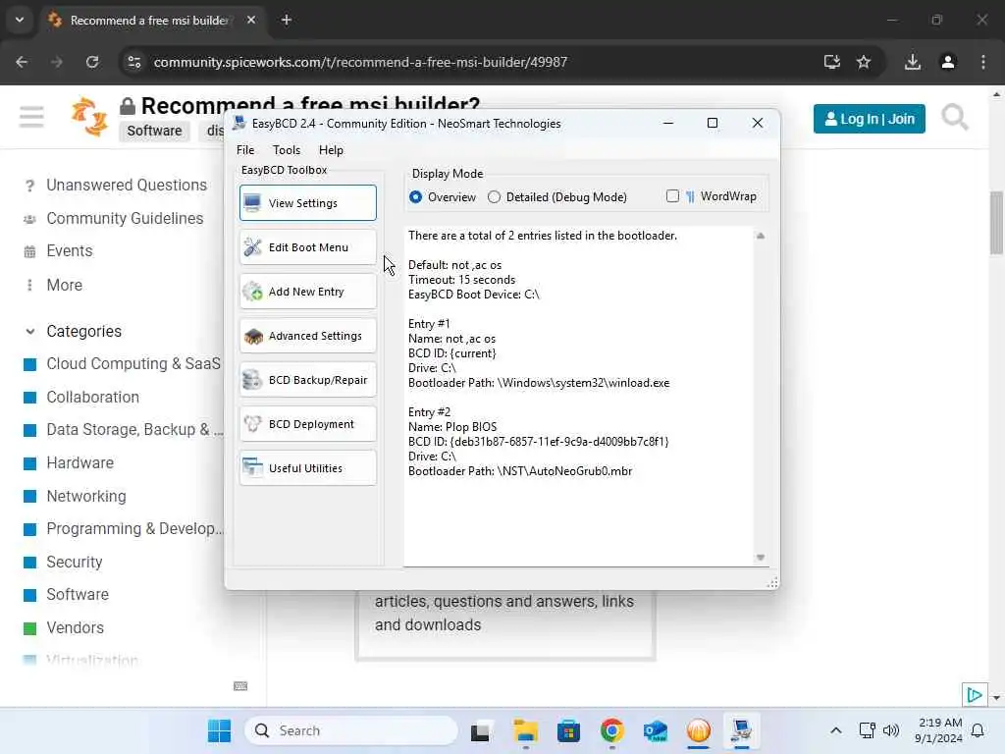This screenshot has height=754, width=1005.
Task: Click the browser back arrow
Action: click(x=22, y=62)
